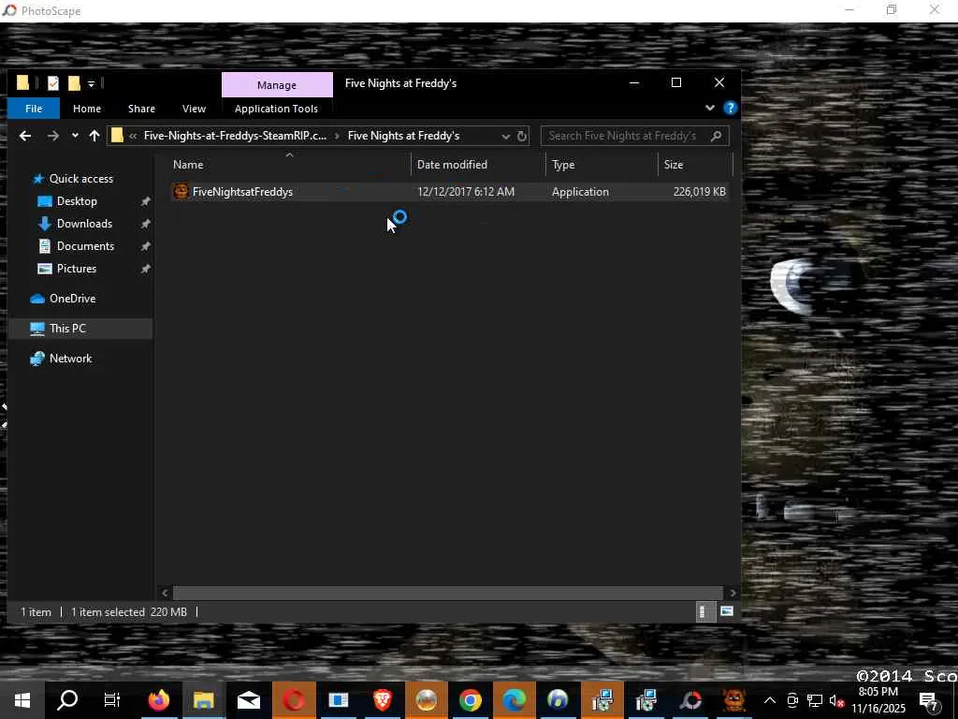Open the notification center icon

coord(929,701)
